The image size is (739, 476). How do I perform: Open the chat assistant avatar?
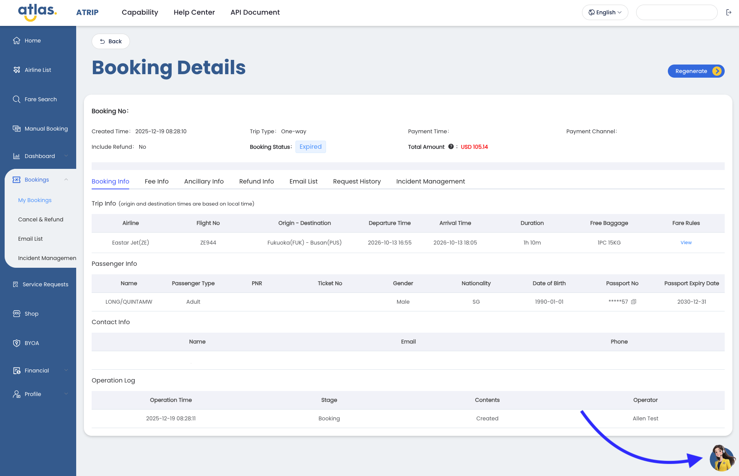[722, 458]
